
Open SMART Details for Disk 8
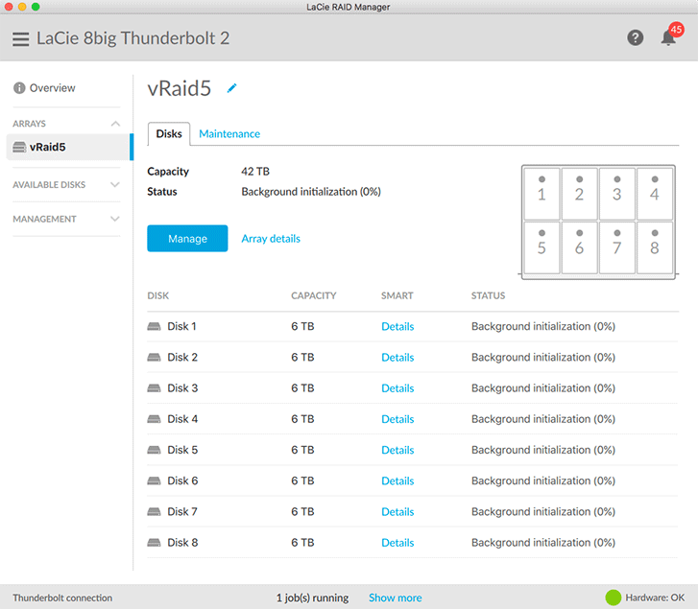(397, 542)
